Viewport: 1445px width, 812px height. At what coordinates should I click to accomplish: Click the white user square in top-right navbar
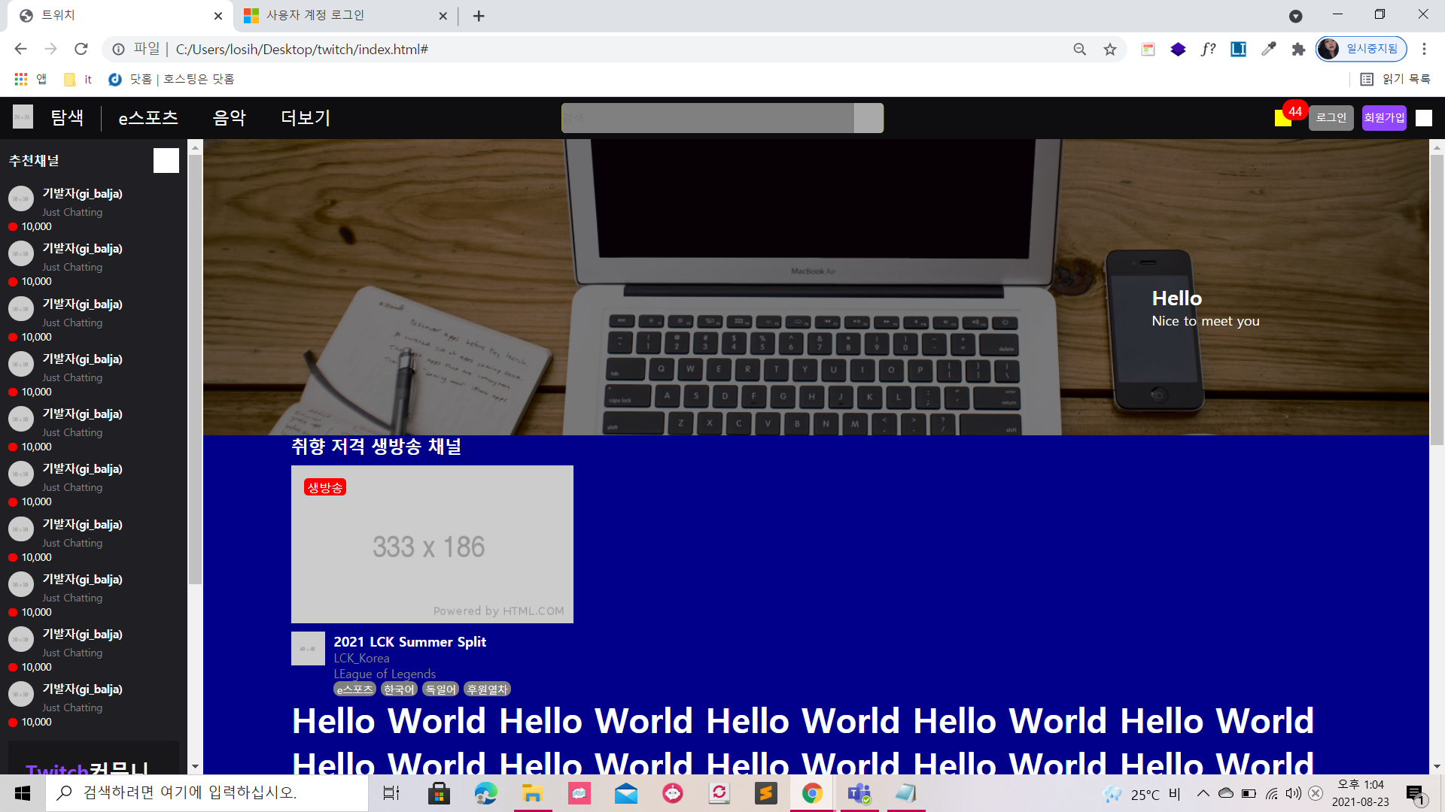tap(1423, 118)
